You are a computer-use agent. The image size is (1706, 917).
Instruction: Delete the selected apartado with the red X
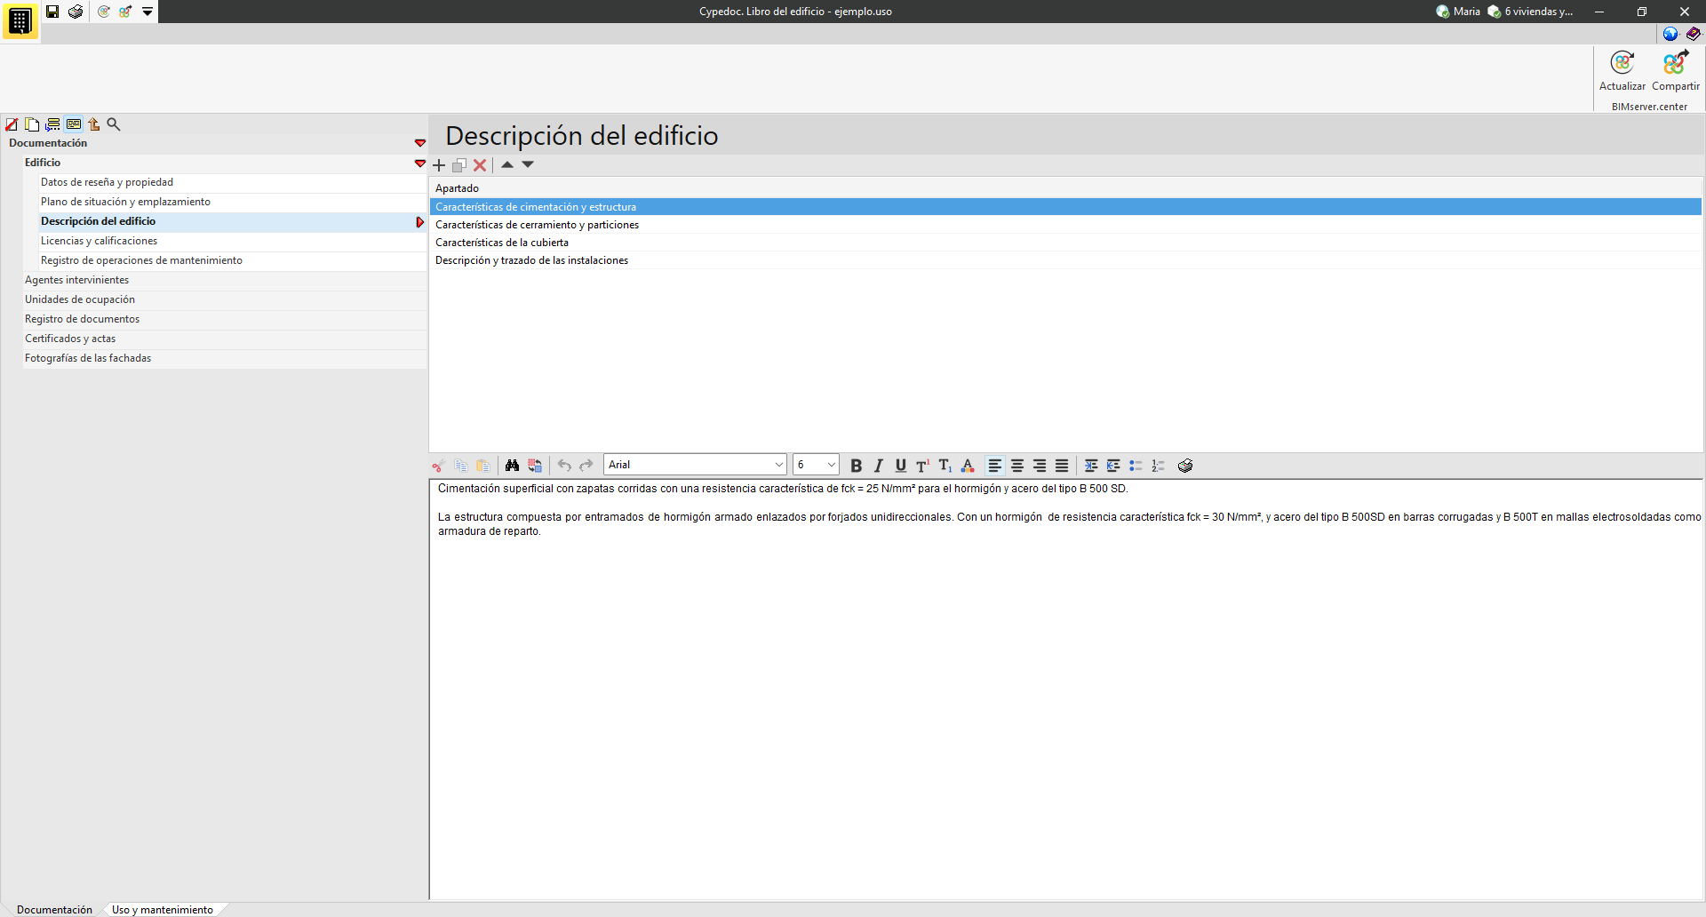pos(480,165)
